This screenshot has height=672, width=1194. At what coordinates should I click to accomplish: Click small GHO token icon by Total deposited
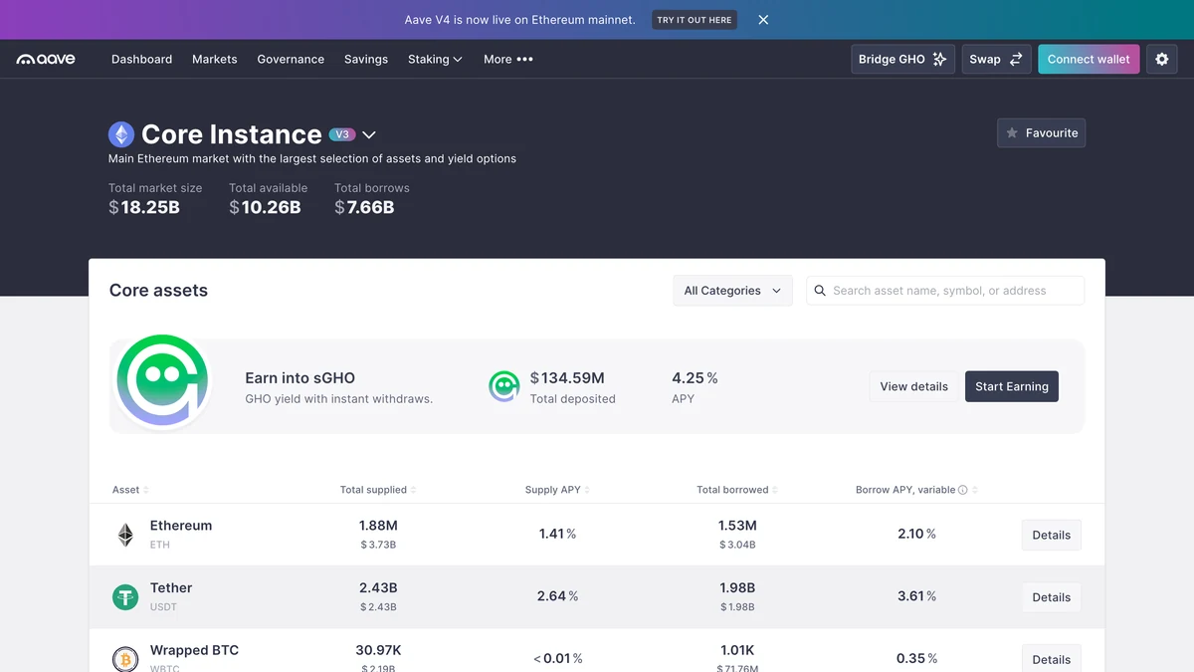coord(504,386)
